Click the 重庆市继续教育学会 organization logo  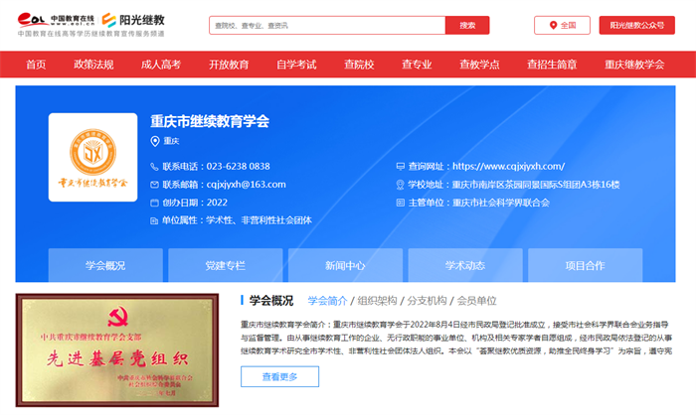(x=93, y=157)
